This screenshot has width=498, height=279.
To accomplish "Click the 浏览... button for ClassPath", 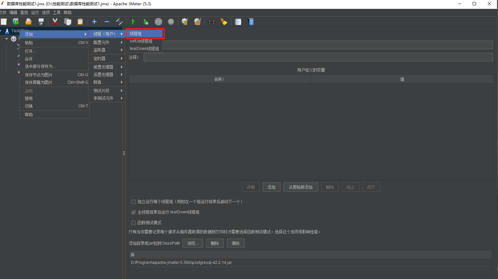I will (193, 243).
